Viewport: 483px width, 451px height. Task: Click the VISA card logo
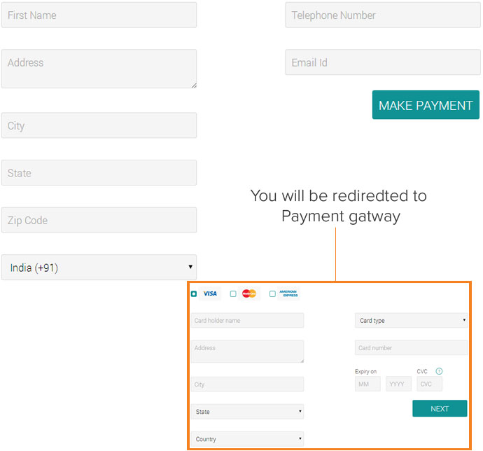[210, 293]
